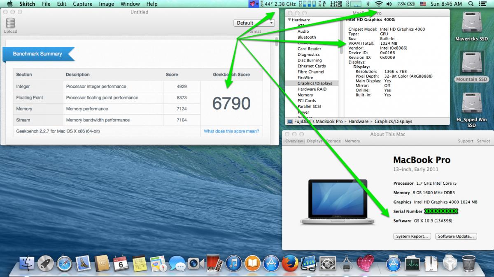
Task: Select Ethernet Cards in hardware list
Action: 312,66
